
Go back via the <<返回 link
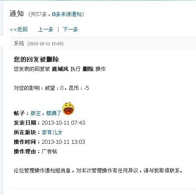coord(19,30)
